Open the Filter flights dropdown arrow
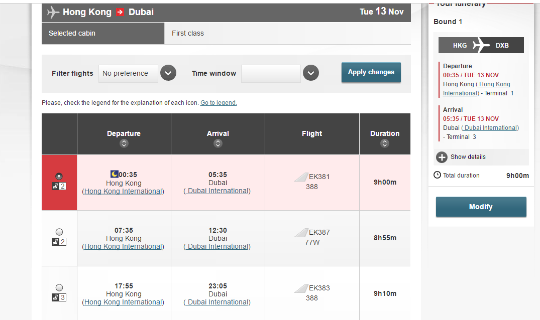This screenshot has height=320, width=540. pos(168,73)
